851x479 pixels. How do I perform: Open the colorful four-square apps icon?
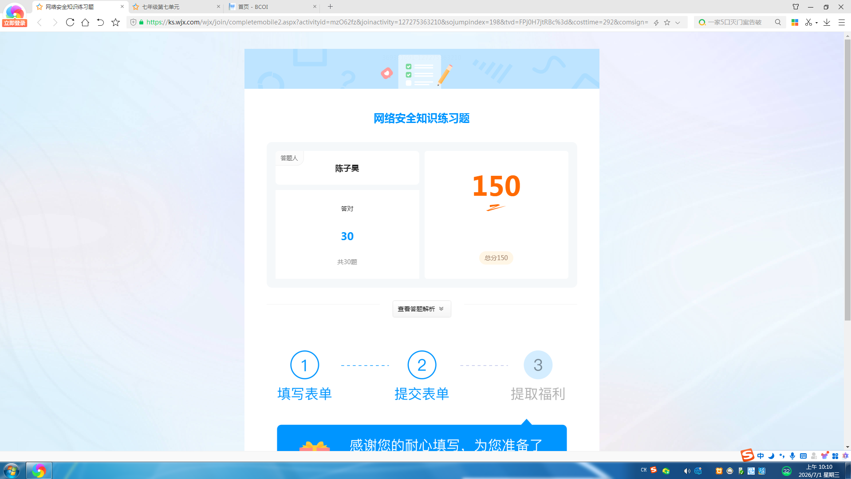[x=795, y=22]
